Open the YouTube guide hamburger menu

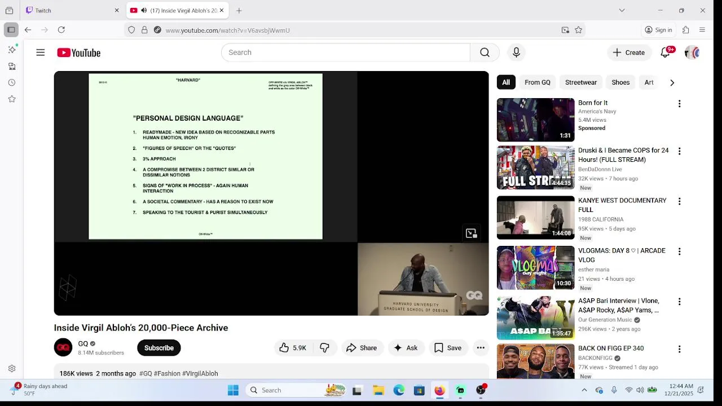point(41,52)
